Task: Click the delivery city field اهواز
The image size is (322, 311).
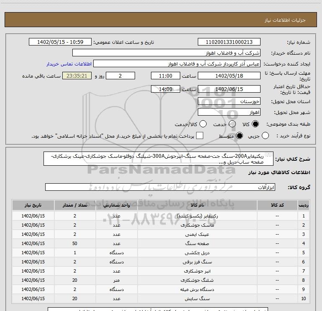Action: click(x=229, y=112)
